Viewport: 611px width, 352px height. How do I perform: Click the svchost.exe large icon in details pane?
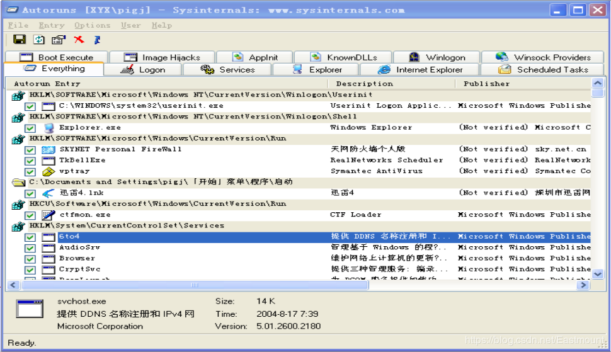coord(30,309)
